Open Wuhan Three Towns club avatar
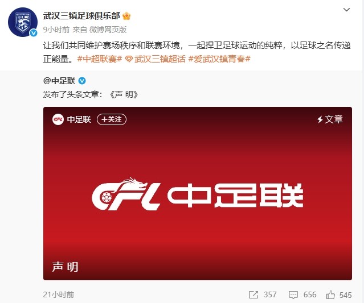This screenshot has width=364, height=303. [x=23, y=22]
